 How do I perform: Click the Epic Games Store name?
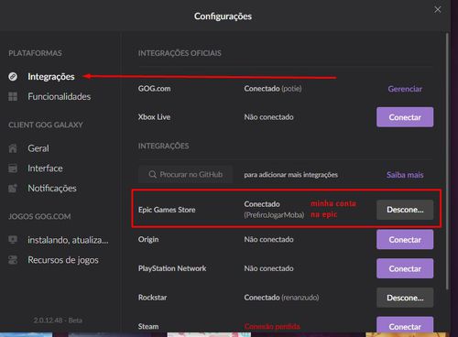tap(167, 210)
